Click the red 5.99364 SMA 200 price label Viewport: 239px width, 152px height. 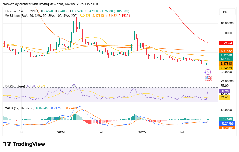click(226, 43)
